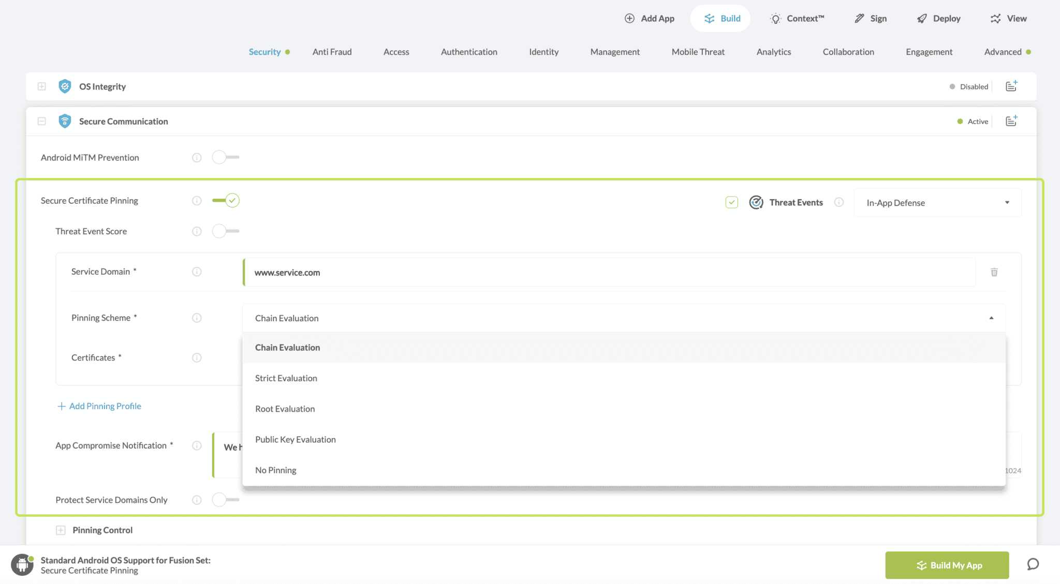Turn off Secure Certificate Pinning switch
Viewport: 1060px width, 584px height.
[226, 201]
